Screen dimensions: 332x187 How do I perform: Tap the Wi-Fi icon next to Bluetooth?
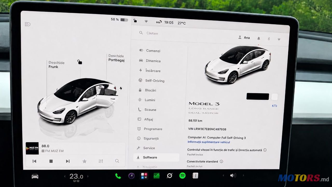[x=279, y=39]
